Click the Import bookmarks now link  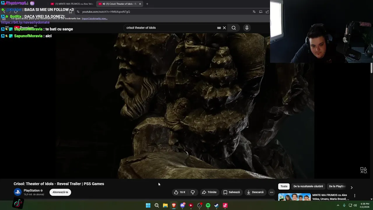(94, 18)
